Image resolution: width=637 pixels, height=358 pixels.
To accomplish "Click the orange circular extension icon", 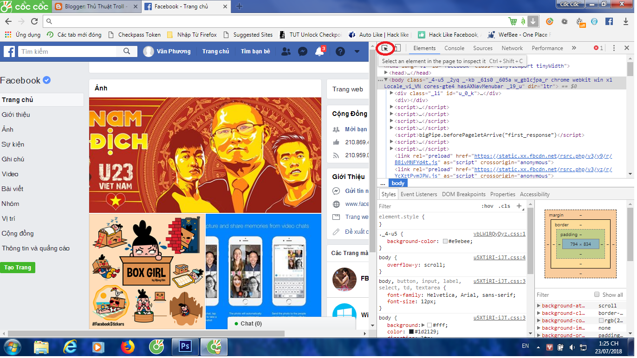I will point(549,21).
